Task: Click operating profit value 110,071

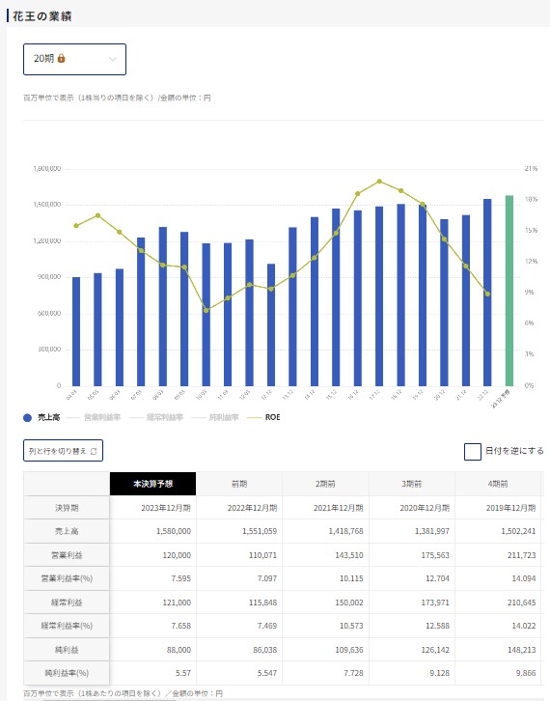Action: point(262,555)
